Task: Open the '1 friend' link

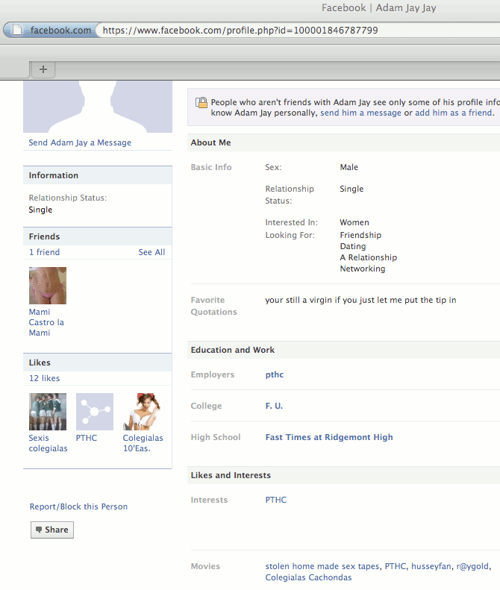Action: coord(45,252)
